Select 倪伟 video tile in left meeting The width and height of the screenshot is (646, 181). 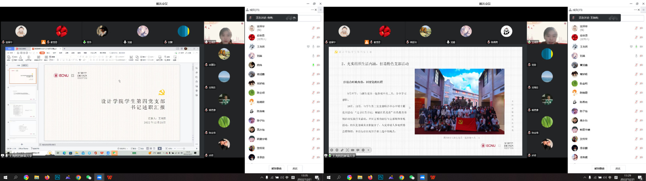pos(102,33)
